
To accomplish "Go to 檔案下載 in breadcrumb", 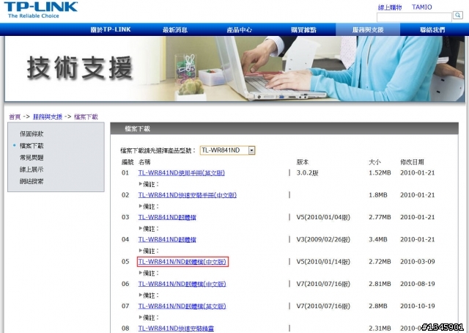I will click(x=86, y=117).
